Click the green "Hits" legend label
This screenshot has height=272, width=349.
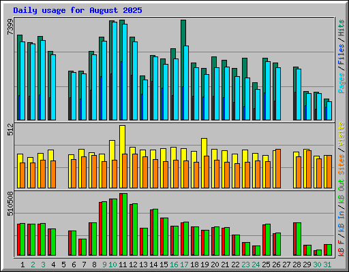tap(341, 28)
